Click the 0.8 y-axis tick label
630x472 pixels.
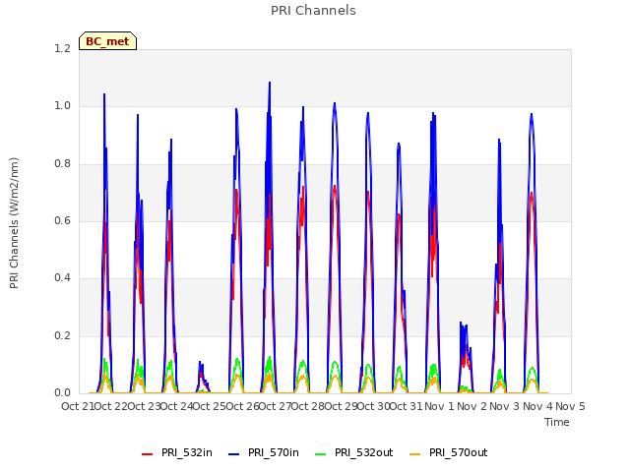[62, 163]
